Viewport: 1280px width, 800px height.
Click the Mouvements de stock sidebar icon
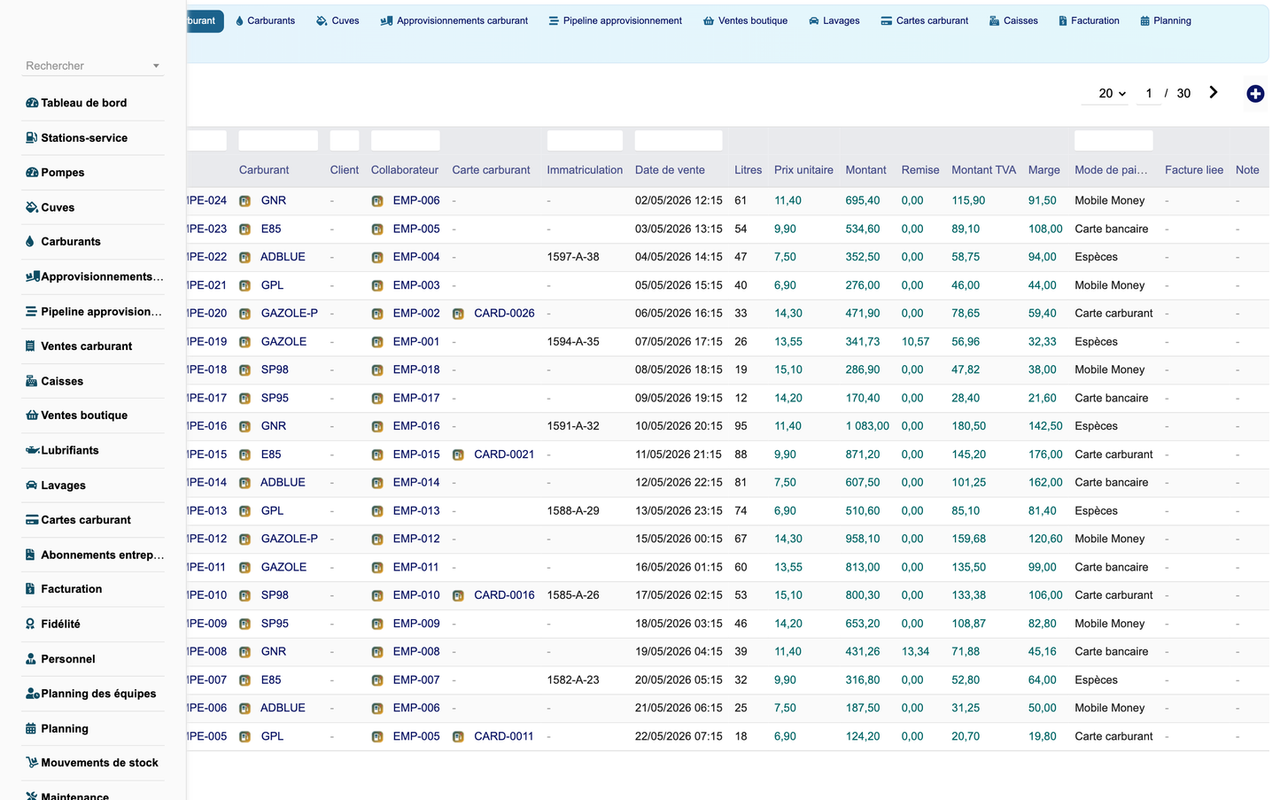click(x=32, y=763)
